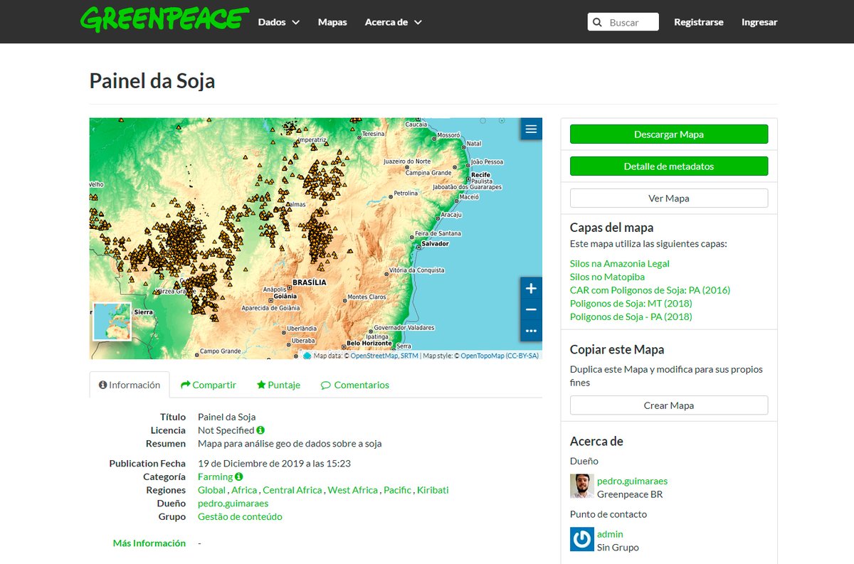Viewport: 854px width, 564px height.
Task: Click the Crear Mapa button
Action: [x=669, y=405]
